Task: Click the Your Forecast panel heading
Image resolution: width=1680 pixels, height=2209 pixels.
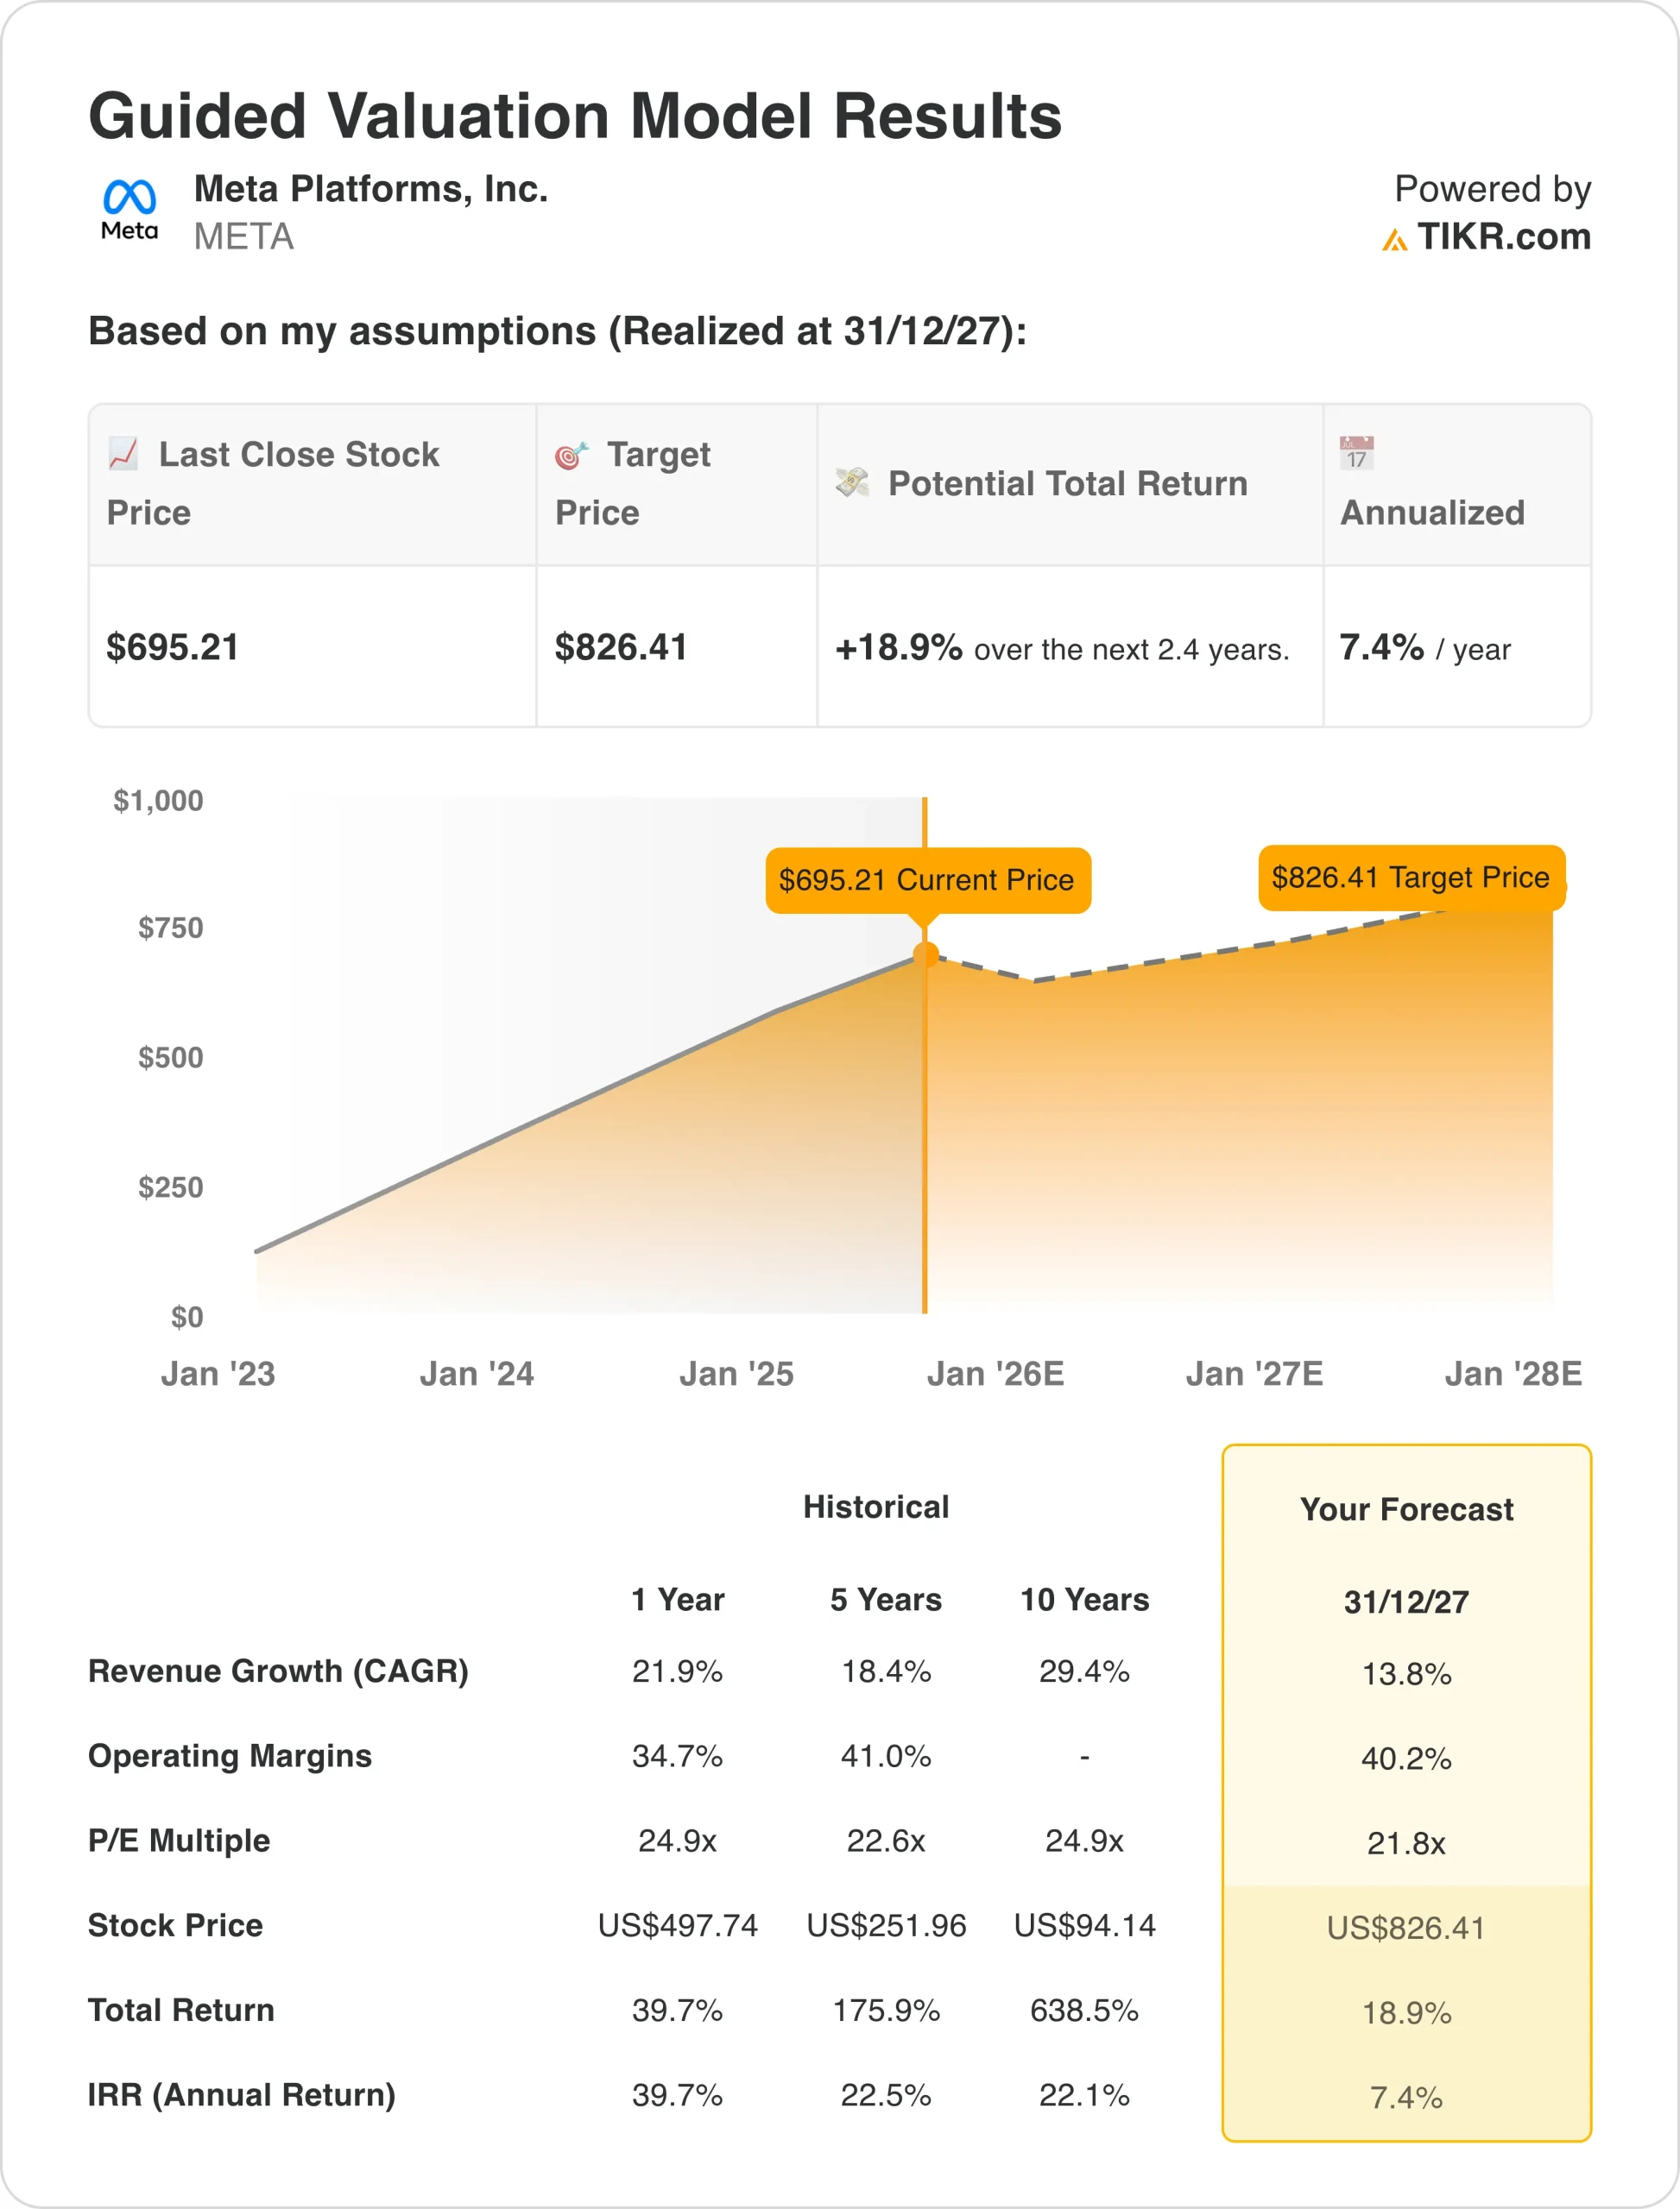Action: coord(1406,1509)
